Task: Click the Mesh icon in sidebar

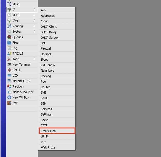Action: [x=9, y=4]
